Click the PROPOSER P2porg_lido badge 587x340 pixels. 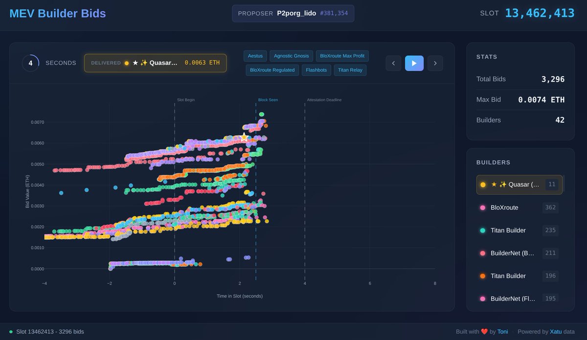(x=293, y=13)
